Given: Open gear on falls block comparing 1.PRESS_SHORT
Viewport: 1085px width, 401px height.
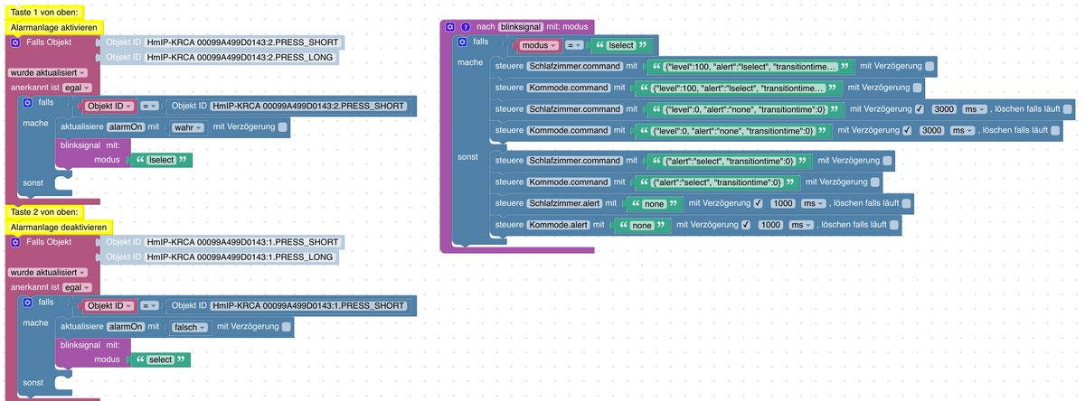Looking at the screenshot, I should [27, 303].
